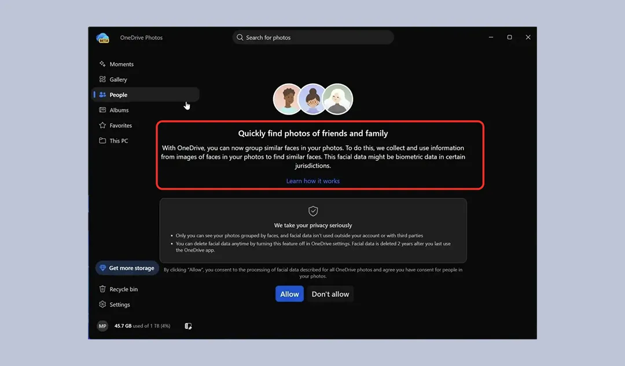This screenshot has width=625, height=366.
Task: Close the OneDrive Photos window
Action: [x=528, y=37]
